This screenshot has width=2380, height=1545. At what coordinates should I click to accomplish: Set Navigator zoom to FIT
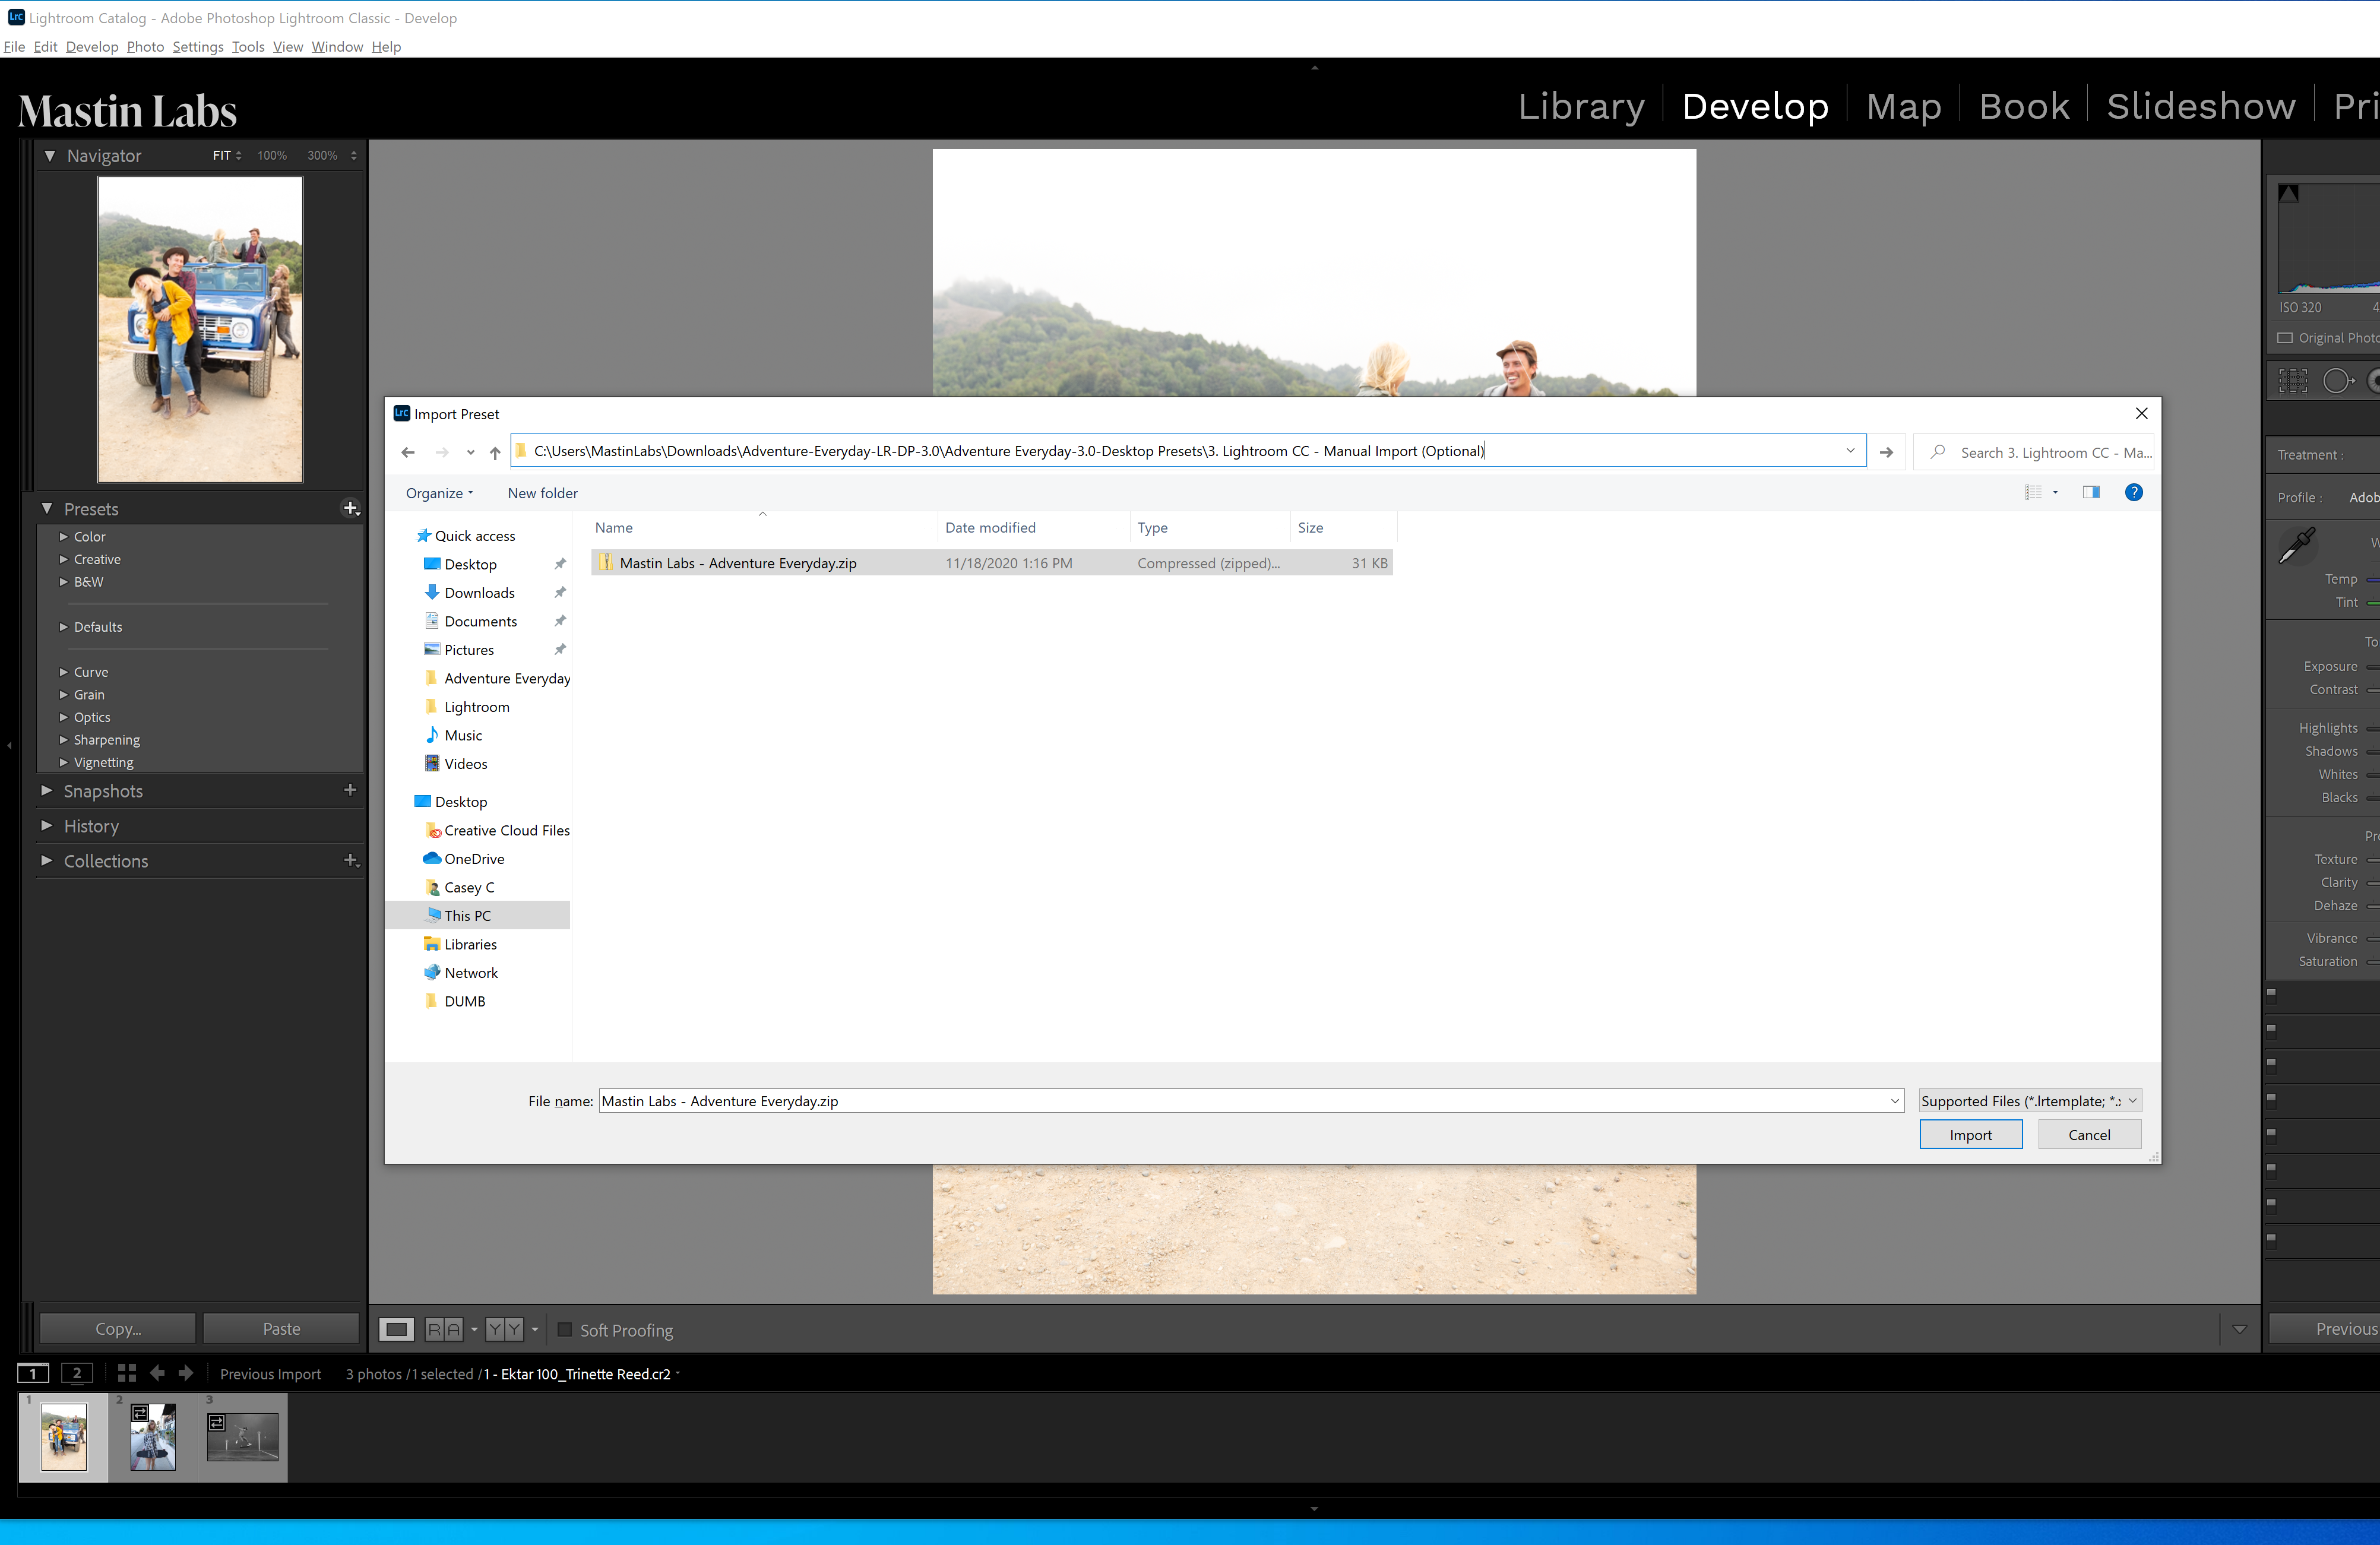coord(222,155)
